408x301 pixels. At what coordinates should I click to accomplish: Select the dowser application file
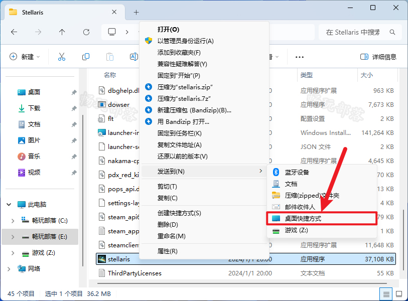click(x=118, y=104)
